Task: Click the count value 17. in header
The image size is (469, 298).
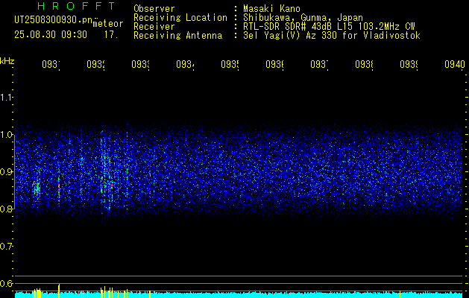Action: pyautogui.click(x=111, y=35)
